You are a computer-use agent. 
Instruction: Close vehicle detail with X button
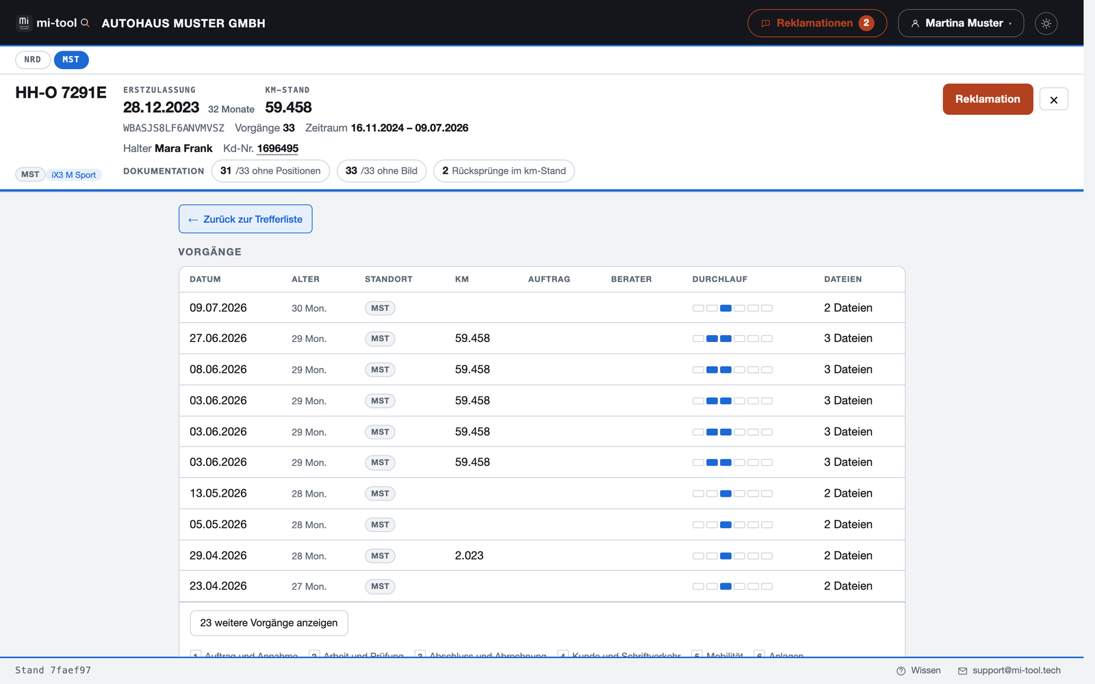pos(1053,99)
